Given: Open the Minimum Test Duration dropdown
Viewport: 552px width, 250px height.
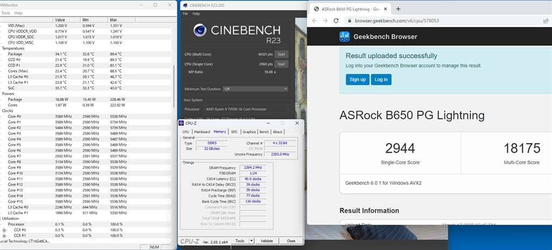Looking at the screenshot, I should [255, 89].
